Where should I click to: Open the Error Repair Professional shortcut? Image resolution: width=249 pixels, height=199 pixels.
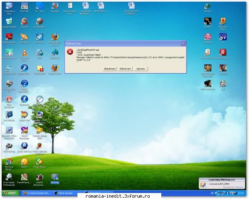(9, 179)
